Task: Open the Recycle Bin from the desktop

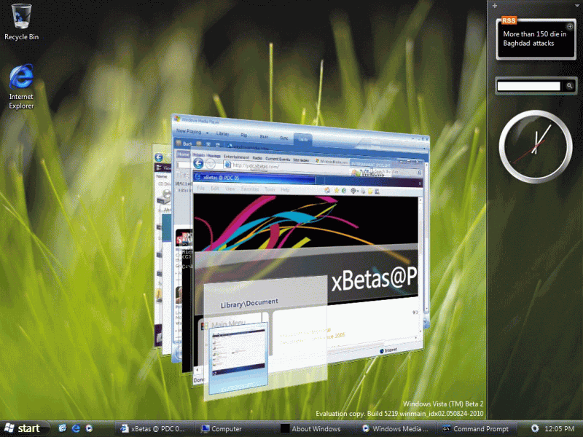Action: click(x=20, y=15)
